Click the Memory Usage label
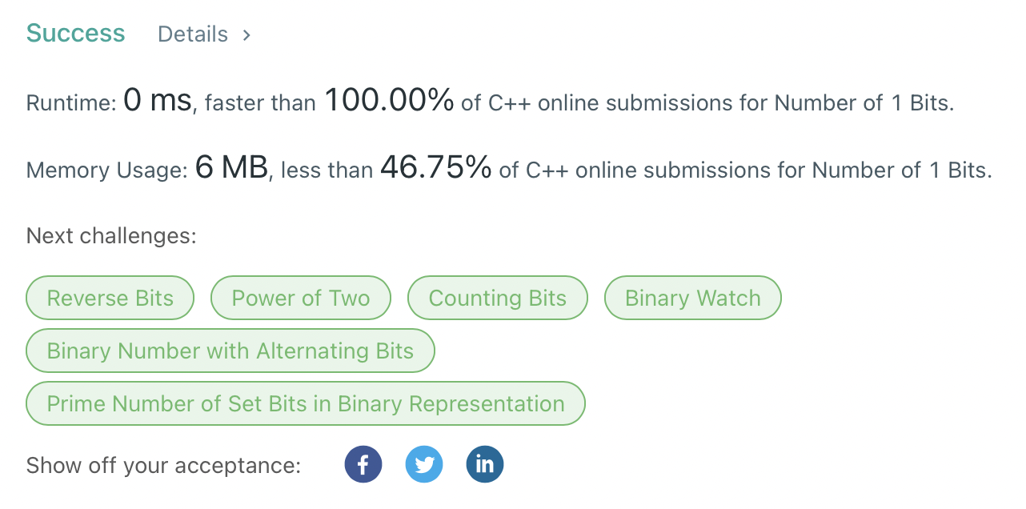 [107, 170]
